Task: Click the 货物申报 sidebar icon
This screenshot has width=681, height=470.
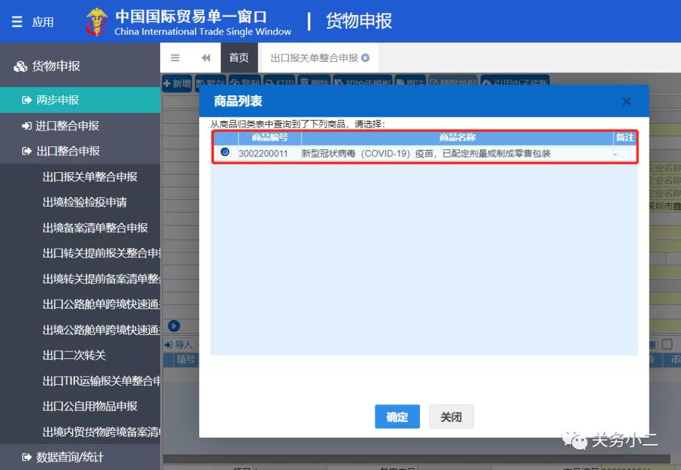Action: pyautogui.click(x=19, y=65)
